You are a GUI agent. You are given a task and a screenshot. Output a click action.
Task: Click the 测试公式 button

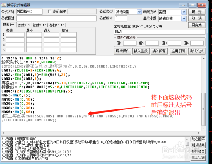coord(197,51)
